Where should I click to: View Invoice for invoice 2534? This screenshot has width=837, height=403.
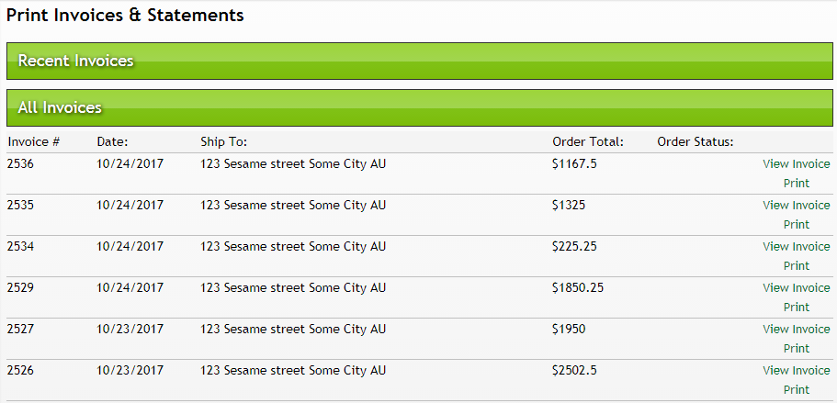click(x=796, y=247)
